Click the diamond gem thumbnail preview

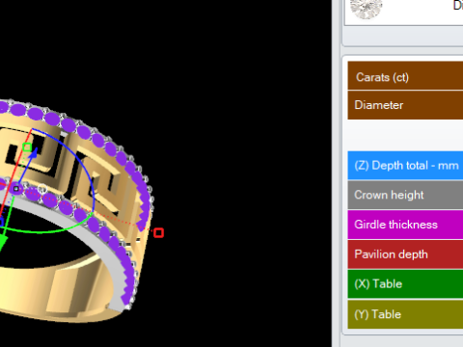(x=366, y=8)
